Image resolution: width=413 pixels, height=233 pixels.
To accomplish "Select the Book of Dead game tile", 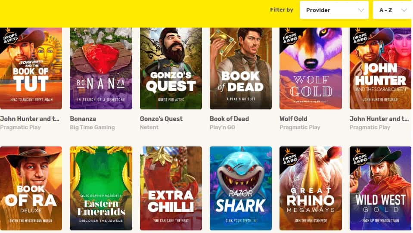I will click(241, 69).
